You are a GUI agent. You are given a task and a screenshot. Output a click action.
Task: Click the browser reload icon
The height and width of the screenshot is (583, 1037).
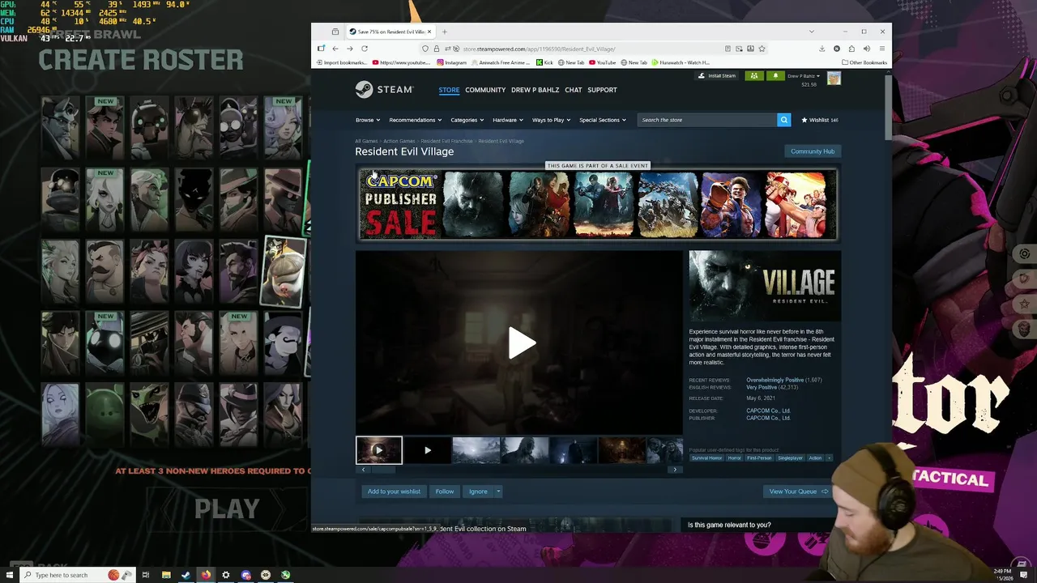coord(365,49)
